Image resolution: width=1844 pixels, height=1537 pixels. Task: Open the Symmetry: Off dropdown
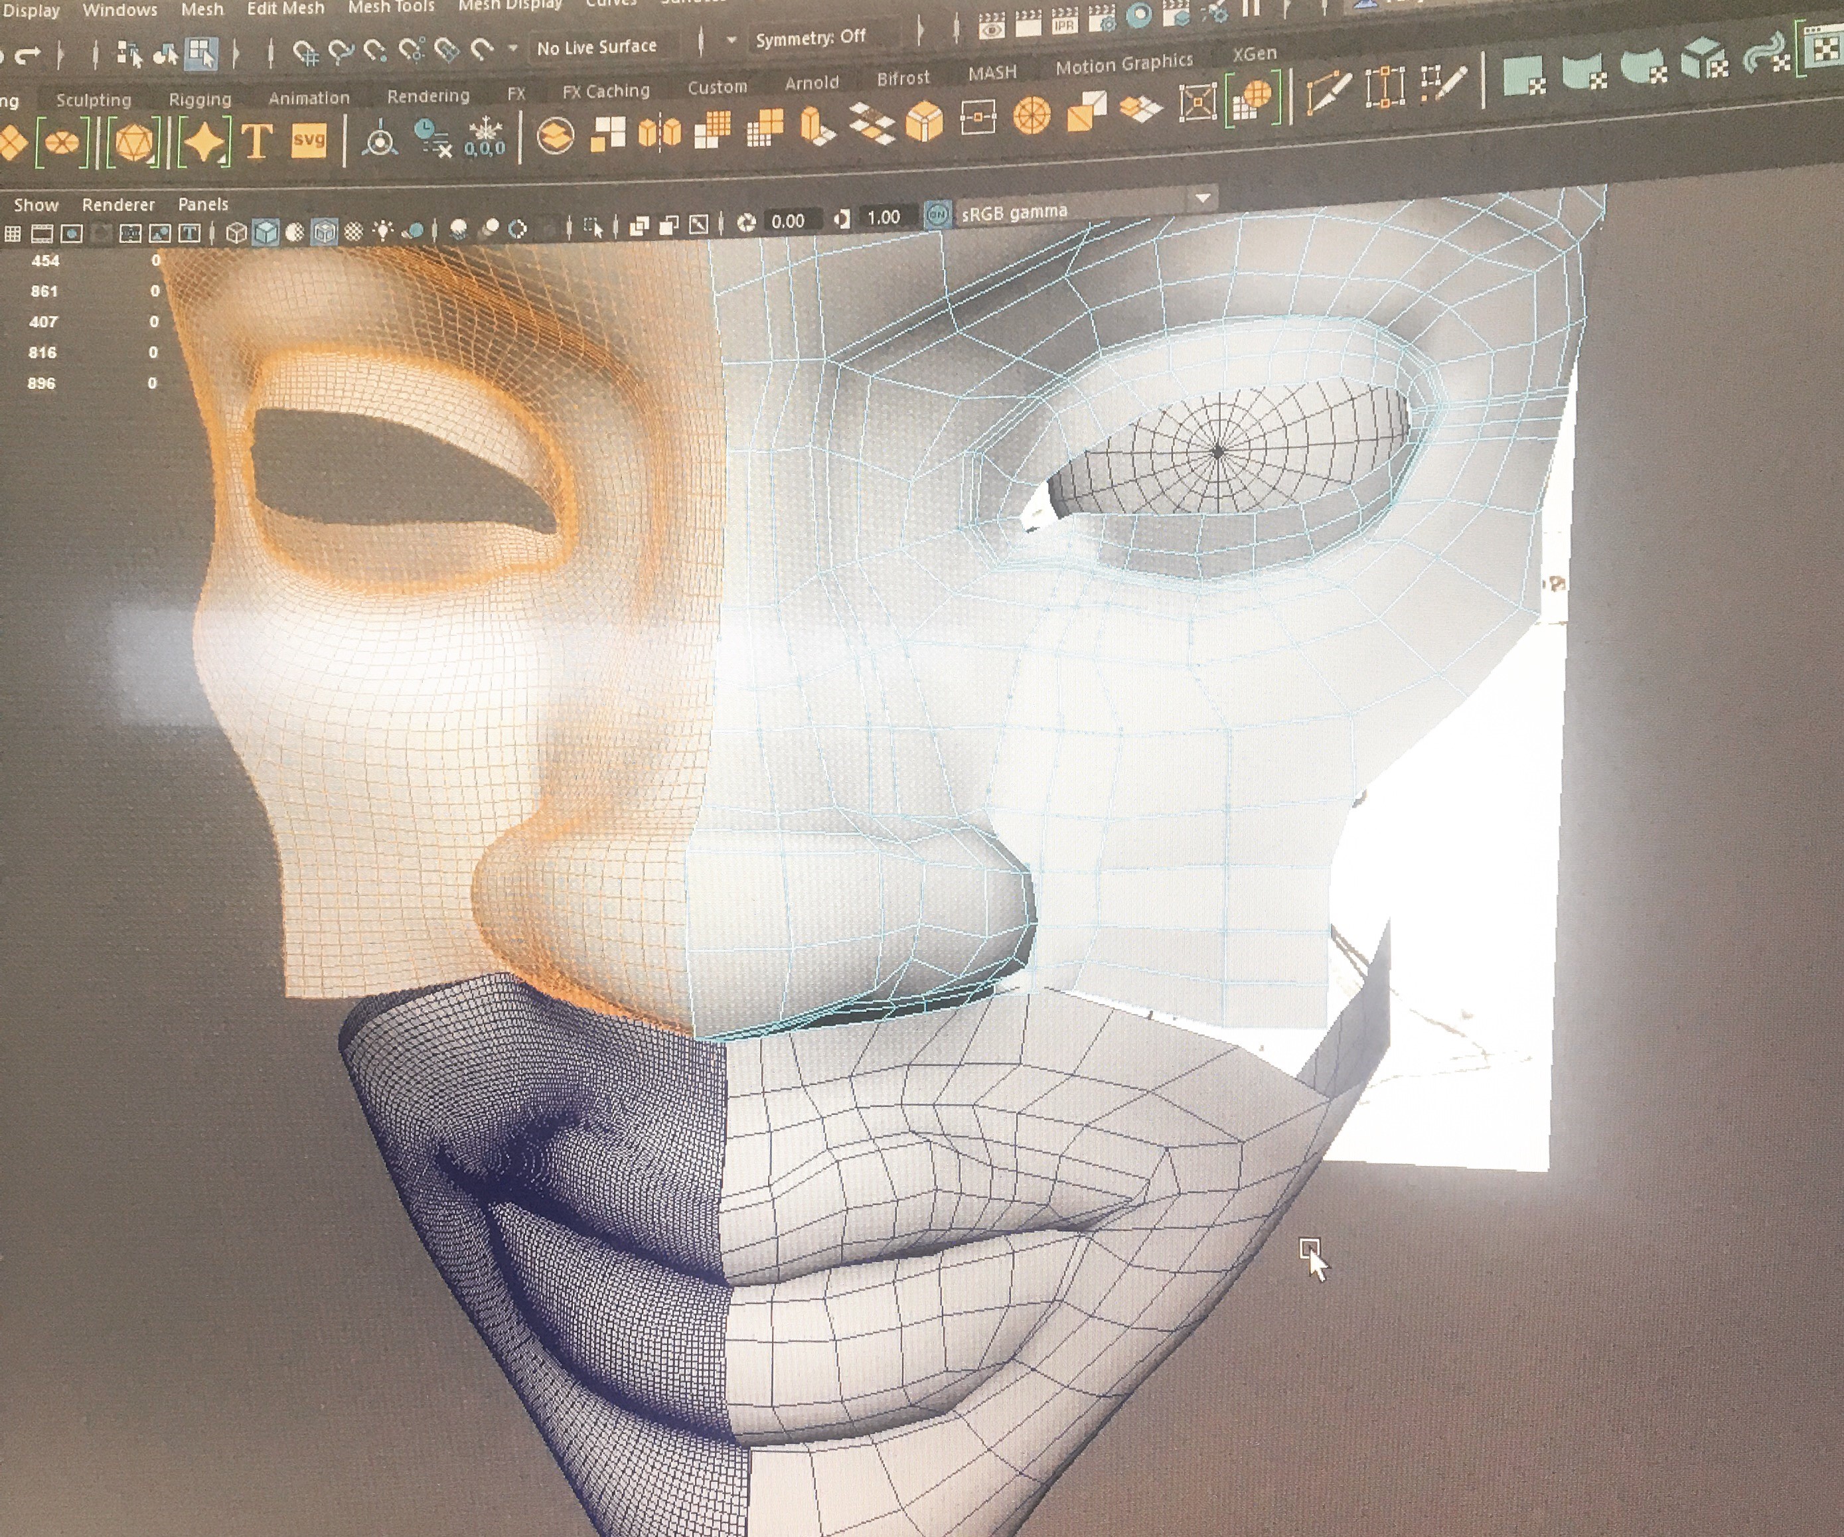coord(810,38)
